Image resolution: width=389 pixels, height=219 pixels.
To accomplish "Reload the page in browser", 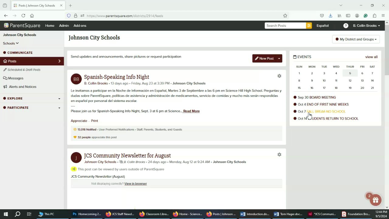I will 23,16.
